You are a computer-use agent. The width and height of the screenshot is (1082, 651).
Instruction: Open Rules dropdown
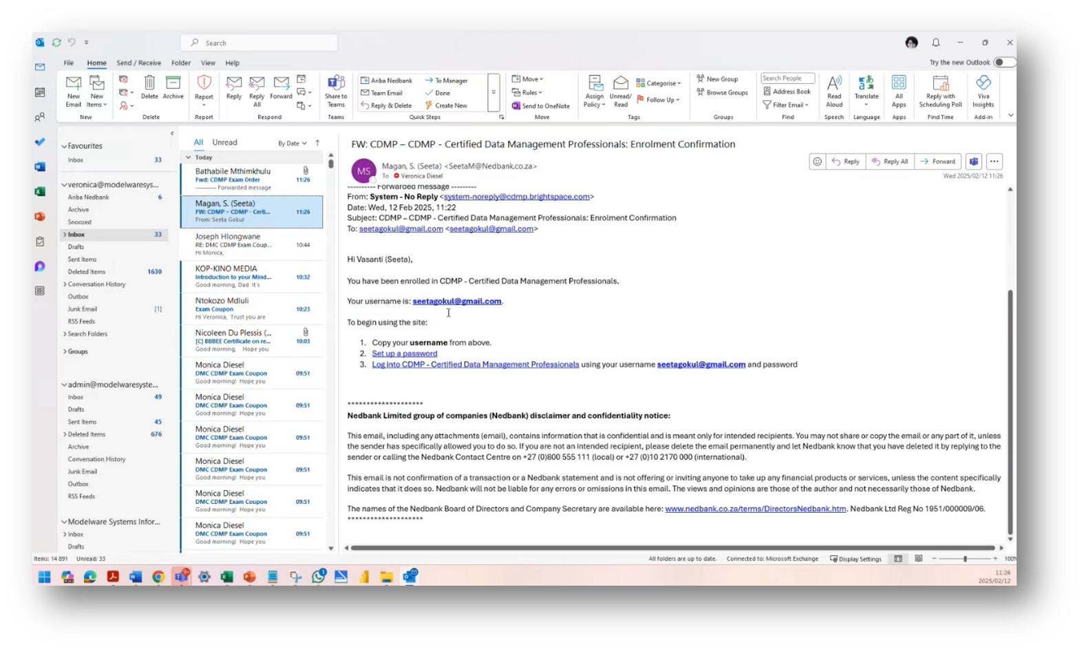point(527,92)
